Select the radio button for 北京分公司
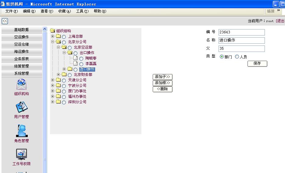The image size is (285, 173). coord(64,42)
